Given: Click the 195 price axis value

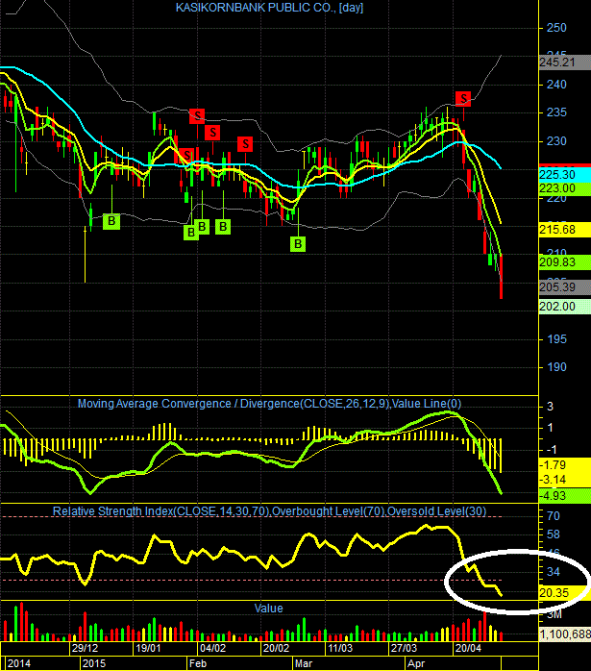Looking at the screenshot, I should click(556, 339).
